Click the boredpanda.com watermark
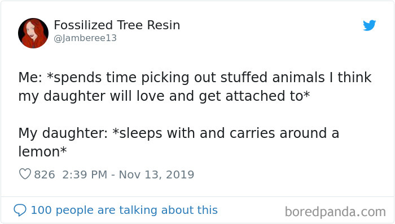Image resolution: width=395 pixels, height=224 pixels. click(335, 212)
